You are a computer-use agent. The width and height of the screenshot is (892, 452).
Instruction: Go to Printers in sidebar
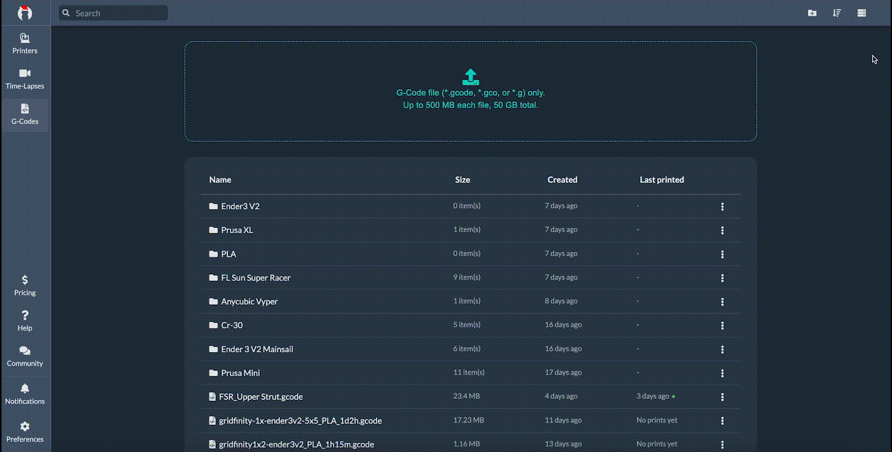click(x=25, y=44)
